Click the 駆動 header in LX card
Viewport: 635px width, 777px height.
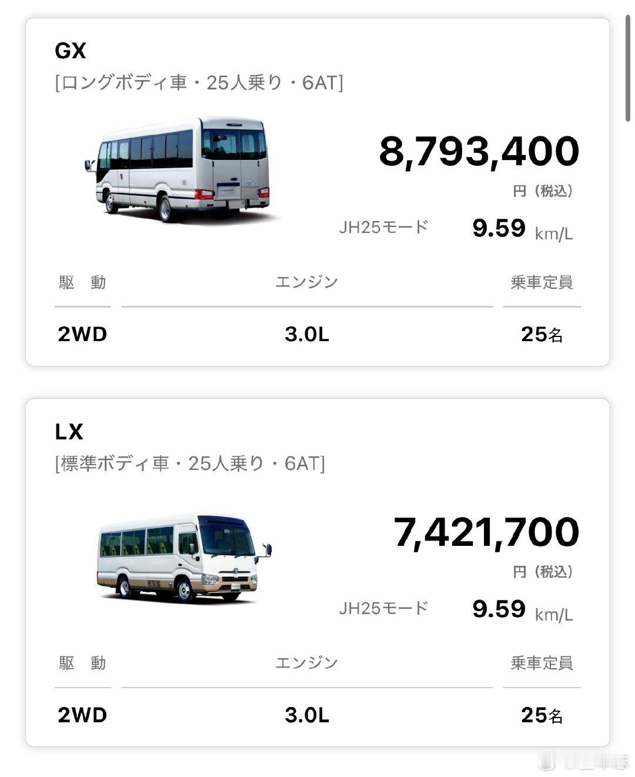82,663
